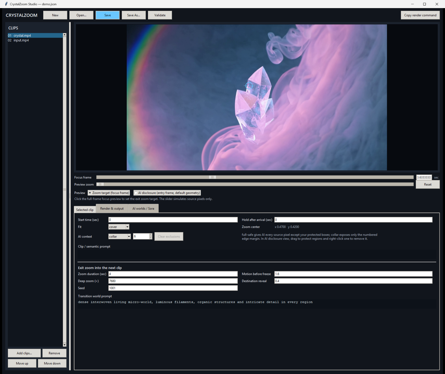This screenshot has height=374, width=445.
Task: Click the CLIPS panel heading
Action: 13,28
